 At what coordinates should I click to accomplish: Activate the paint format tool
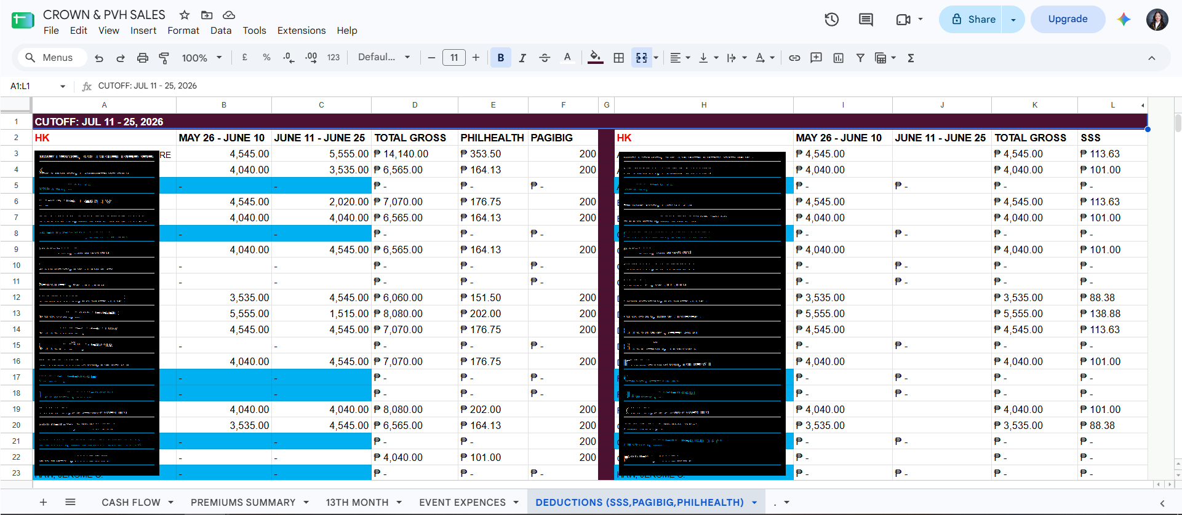tap(164, 58)
